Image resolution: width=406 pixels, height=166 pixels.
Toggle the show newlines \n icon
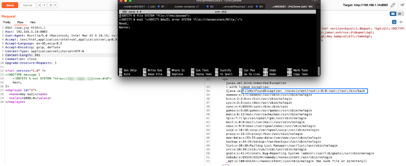coord(401,22)
